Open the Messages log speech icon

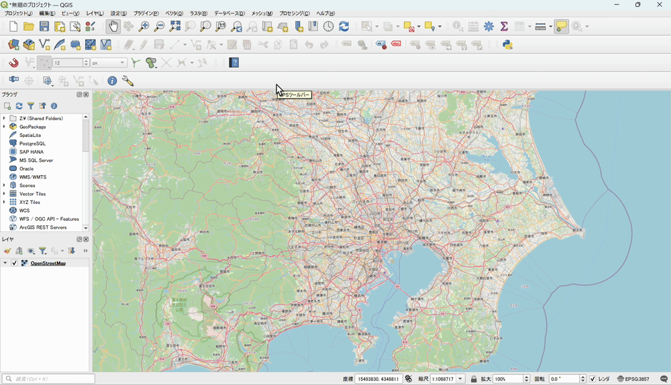(x=664, y=379)
